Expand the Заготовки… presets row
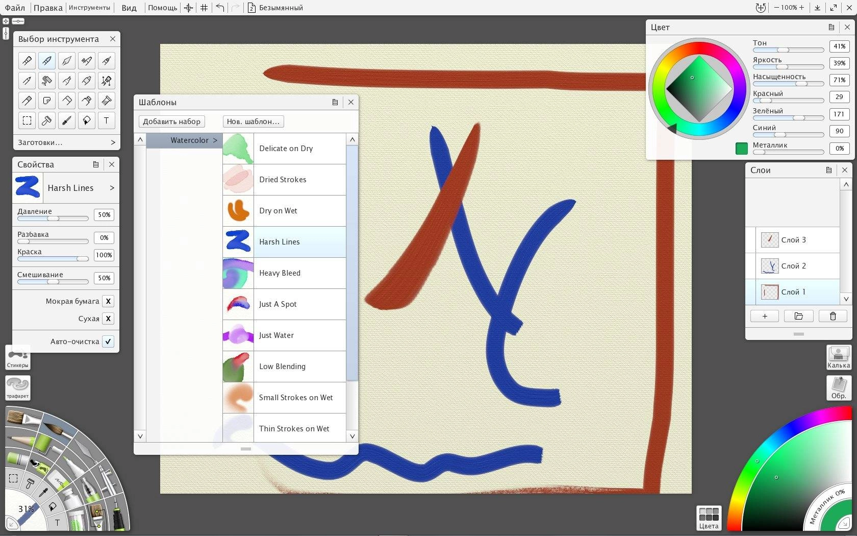This screenshot has width=857, height=536. [x=66, y=142]
